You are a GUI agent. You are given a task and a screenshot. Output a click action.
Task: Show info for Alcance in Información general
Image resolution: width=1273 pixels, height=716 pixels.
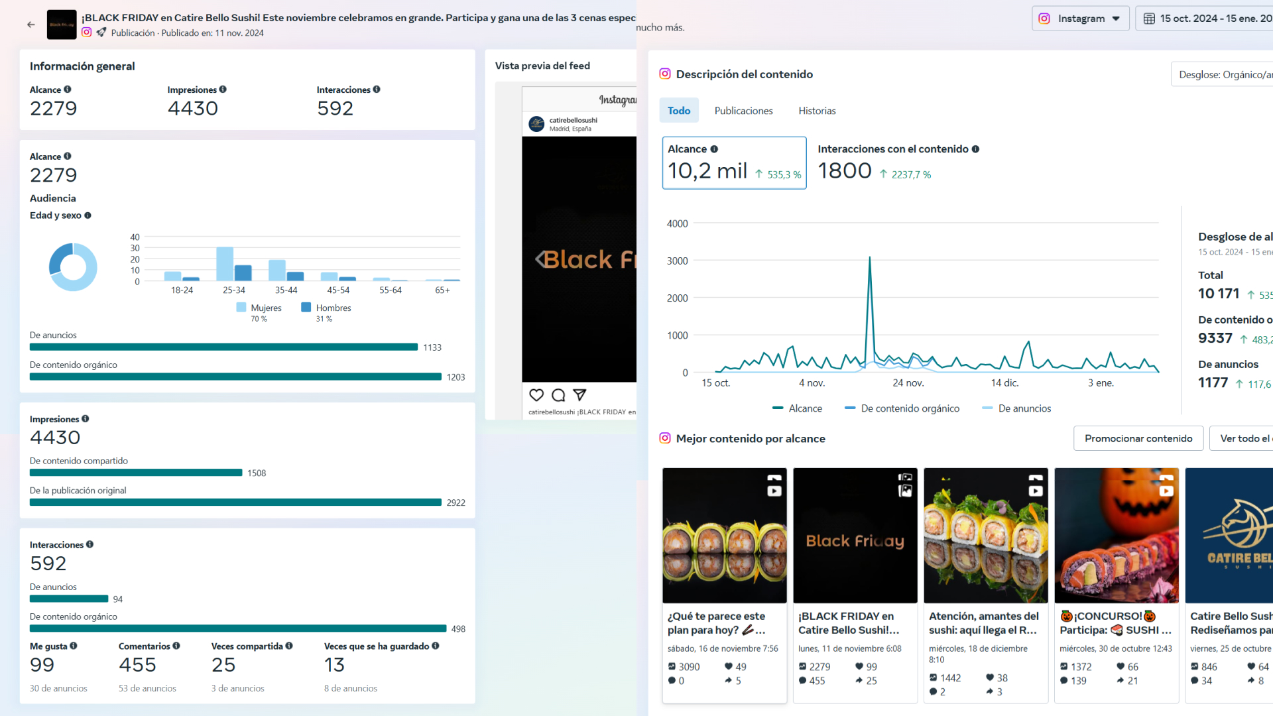(68, 89)
